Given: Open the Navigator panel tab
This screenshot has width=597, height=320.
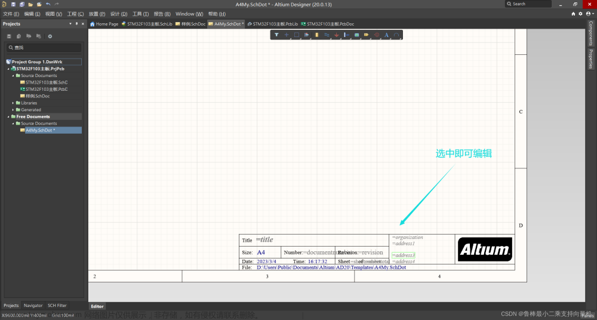Looking at the screenshot, I should point(33,306).
